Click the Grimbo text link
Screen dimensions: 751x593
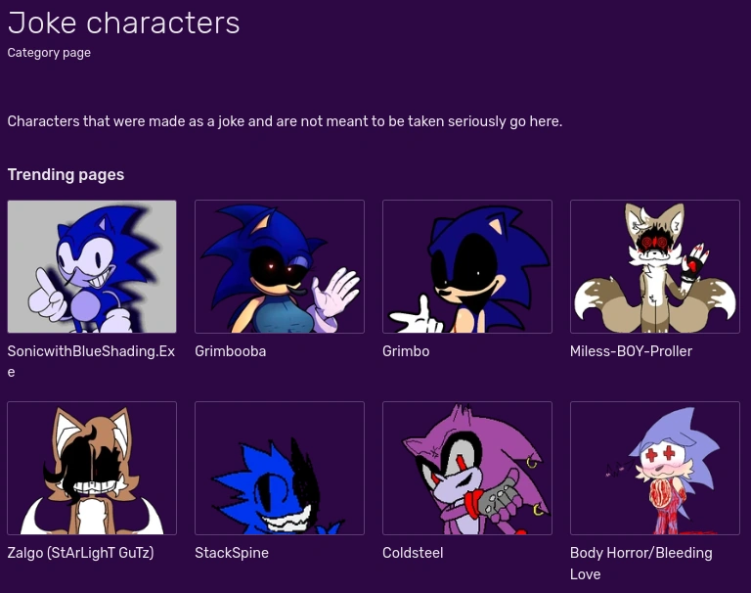406,351
